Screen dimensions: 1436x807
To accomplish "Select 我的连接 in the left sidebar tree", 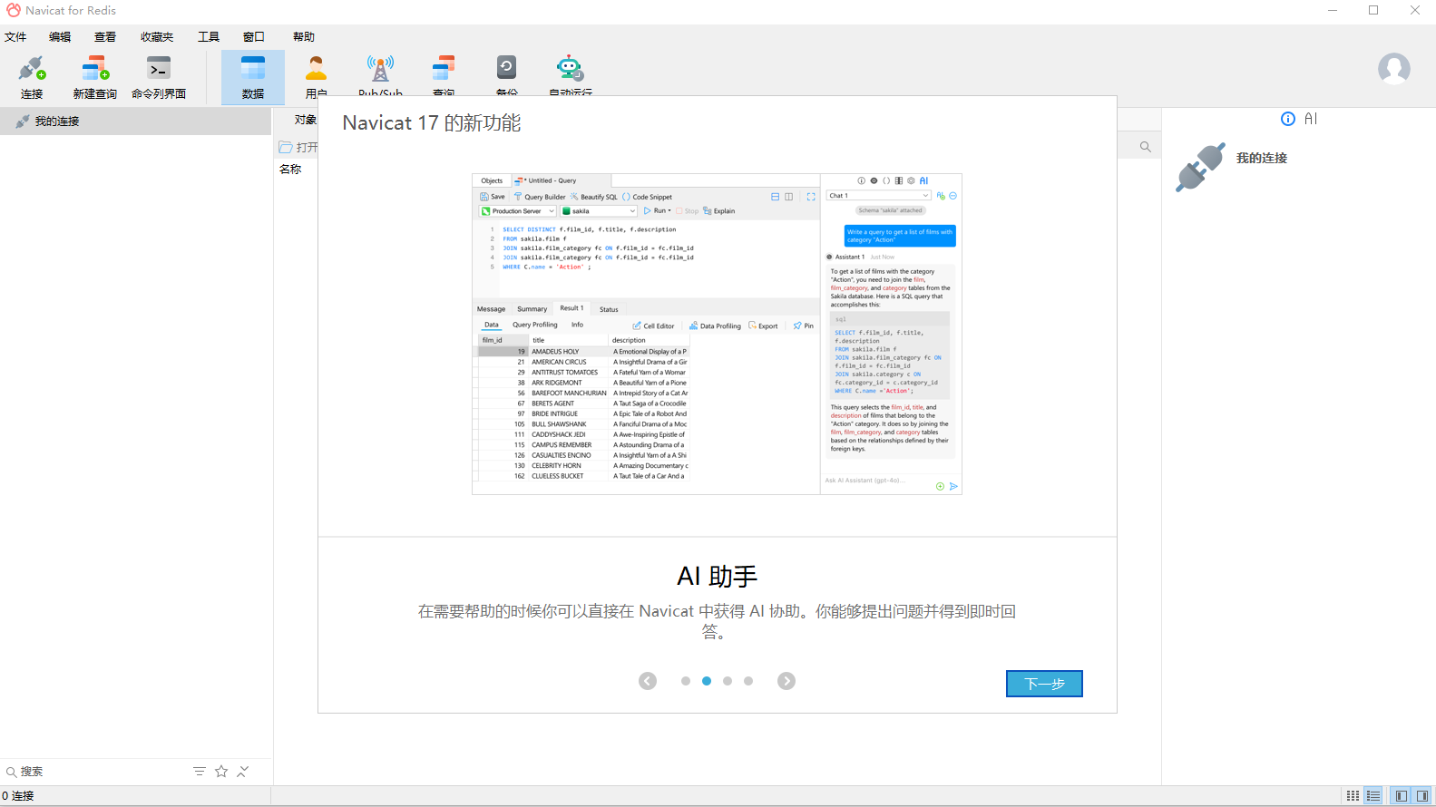I will coord(136,122).
